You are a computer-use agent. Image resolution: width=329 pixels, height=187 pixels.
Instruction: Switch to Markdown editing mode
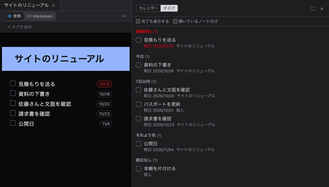[40, 16]
